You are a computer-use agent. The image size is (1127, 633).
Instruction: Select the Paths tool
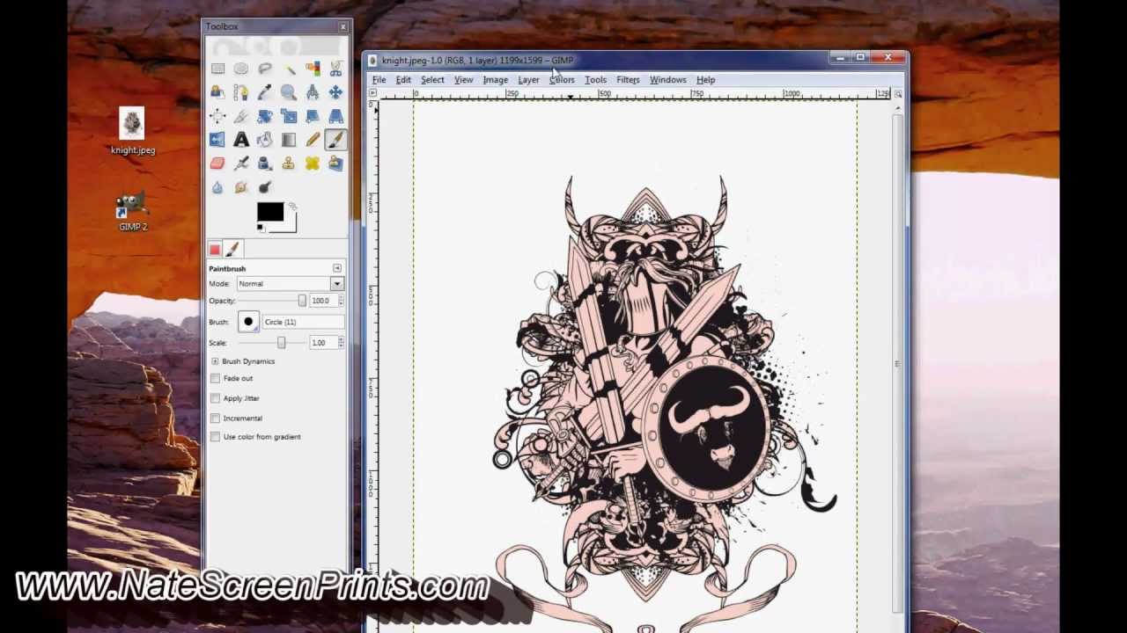pos(241,92)
